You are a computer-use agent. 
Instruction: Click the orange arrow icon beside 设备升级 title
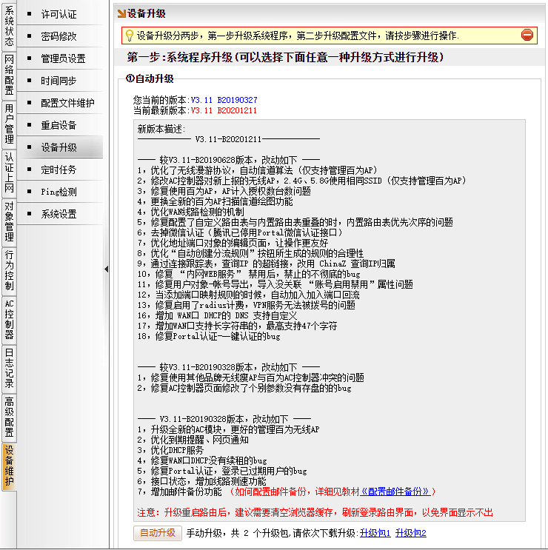(121, 13)
